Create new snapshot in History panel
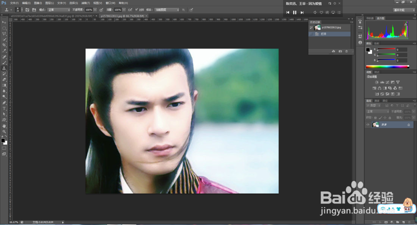Screen dimensions: 417x225 point(340,51)
